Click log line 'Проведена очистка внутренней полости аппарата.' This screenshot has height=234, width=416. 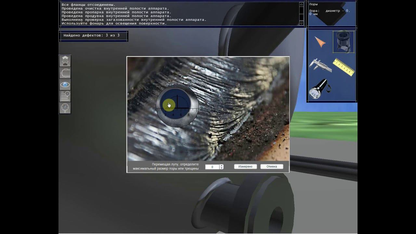pos(115,8)
